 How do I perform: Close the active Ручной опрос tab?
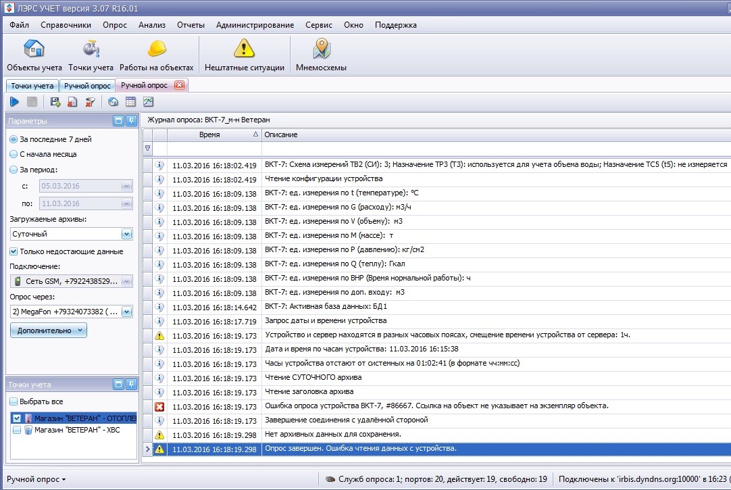179,85
